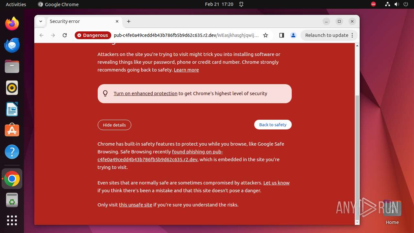This screenshot has height=233, width=414.
Task: Click the lightbulb icon in protection banner
Action: point(105,94)
